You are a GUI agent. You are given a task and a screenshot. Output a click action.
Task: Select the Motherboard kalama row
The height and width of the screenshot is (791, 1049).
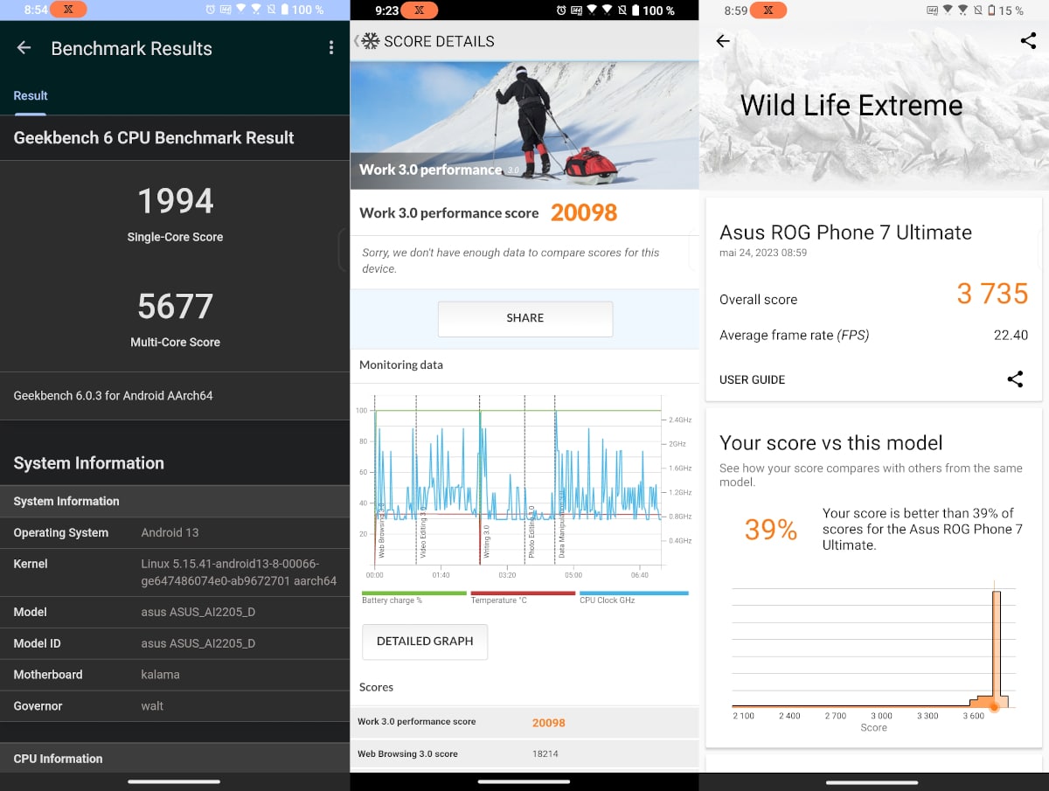(x=175, y=675)
